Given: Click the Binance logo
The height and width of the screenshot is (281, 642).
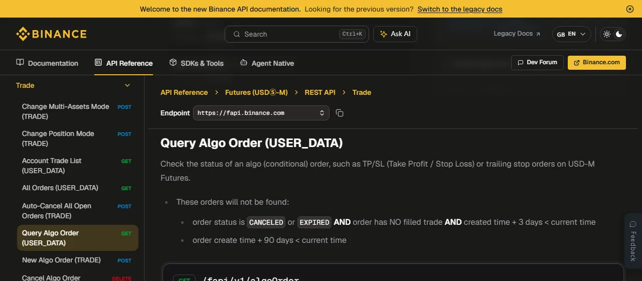Looking at the screenshot, I should pyautogui.click(x=51, y=34).
